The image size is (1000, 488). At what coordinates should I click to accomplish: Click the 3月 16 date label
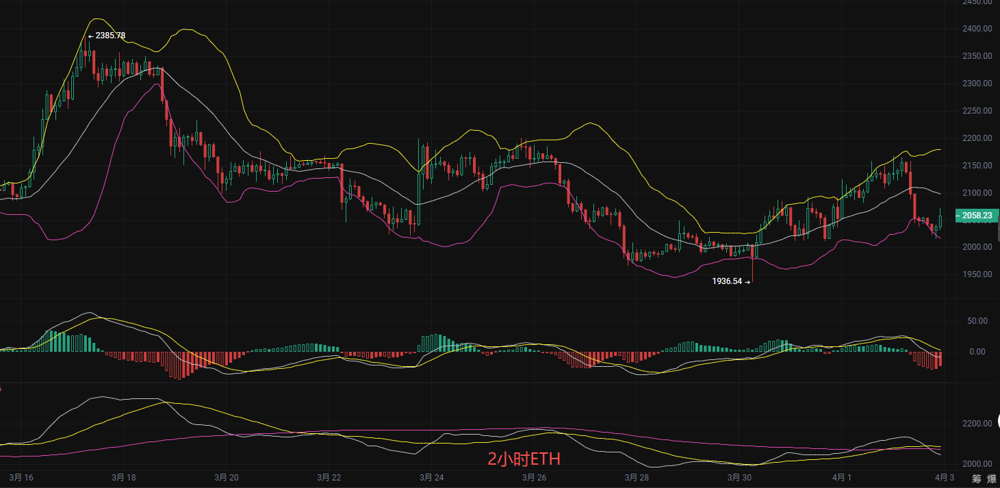click(21, 477)
